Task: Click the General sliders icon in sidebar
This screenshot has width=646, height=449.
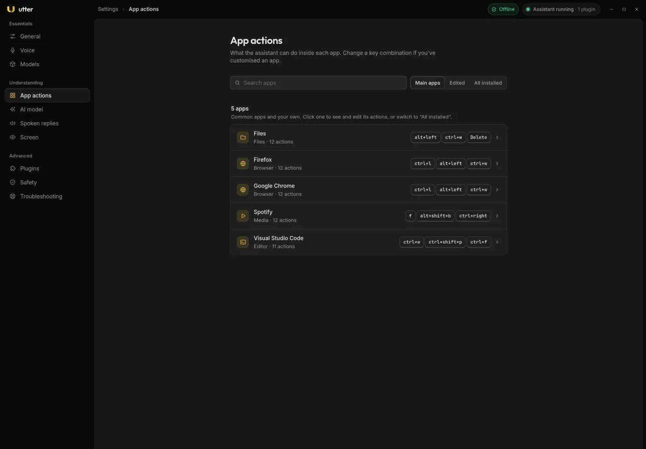Action: pos(13,36)
